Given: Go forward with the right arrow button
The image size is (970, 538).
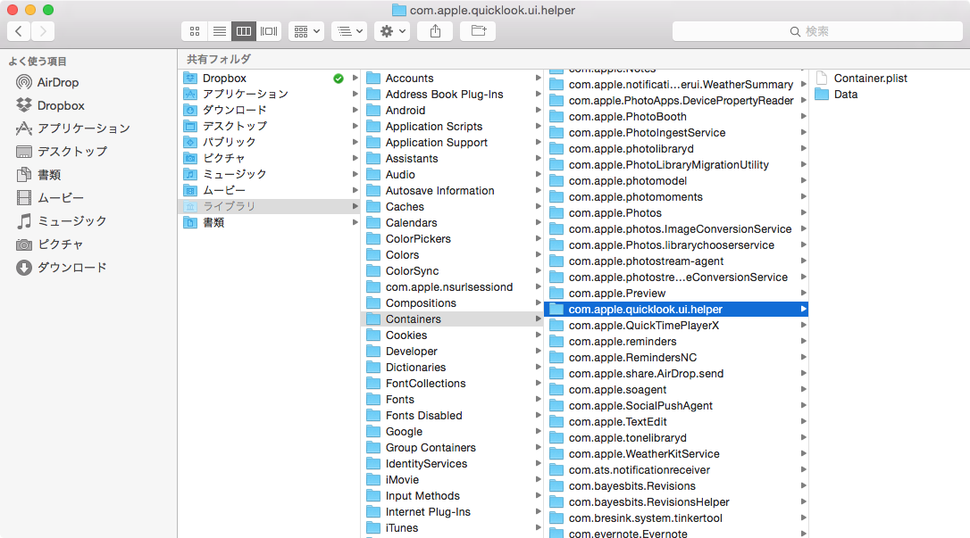Looking at the screenshot, I should pos(43,31).
